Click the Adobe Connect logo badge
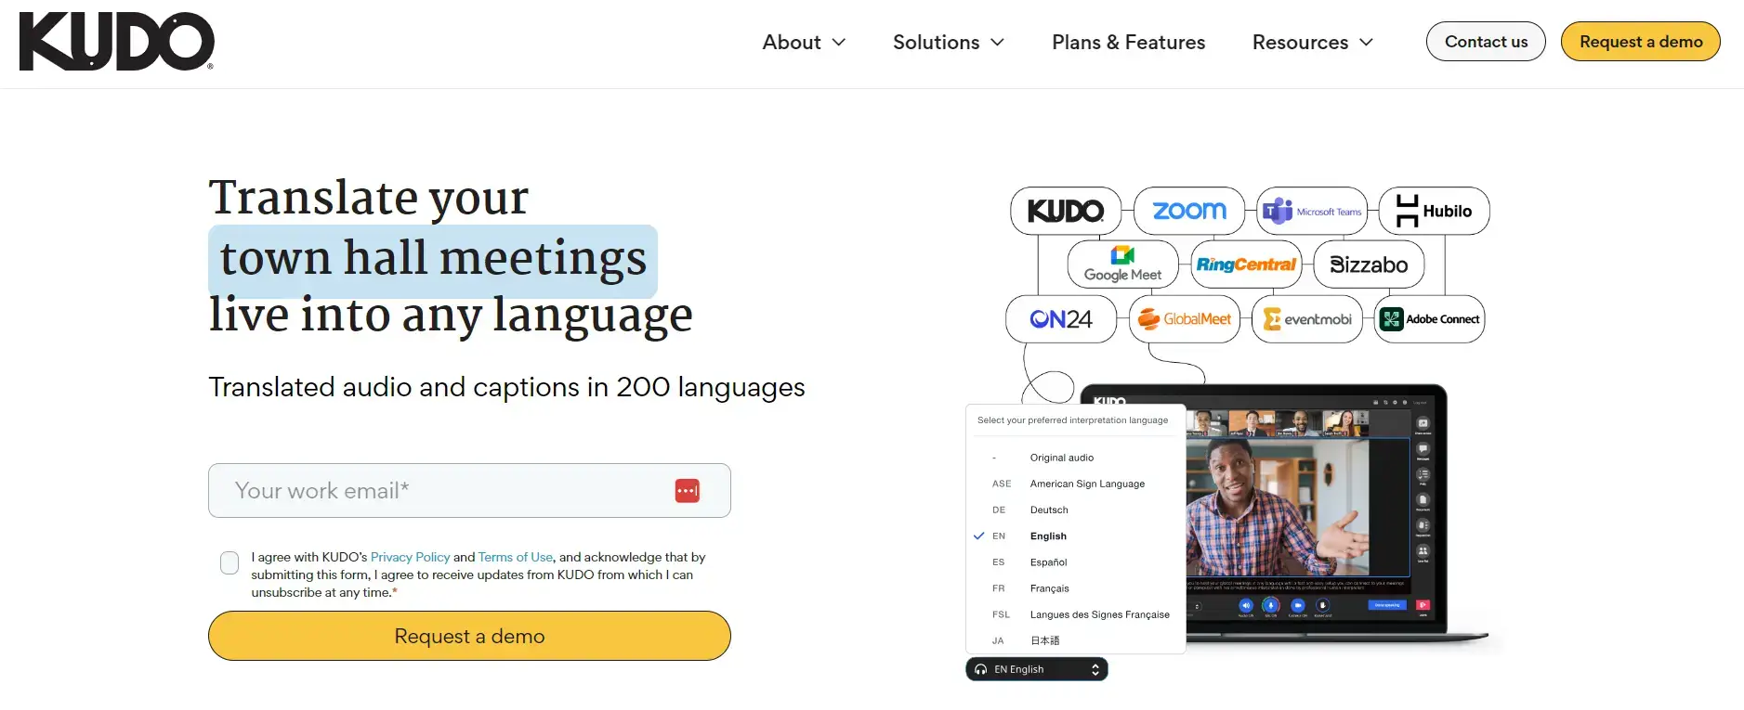The width and height of the screenshot is (1744, 710). coord(1430,319)
